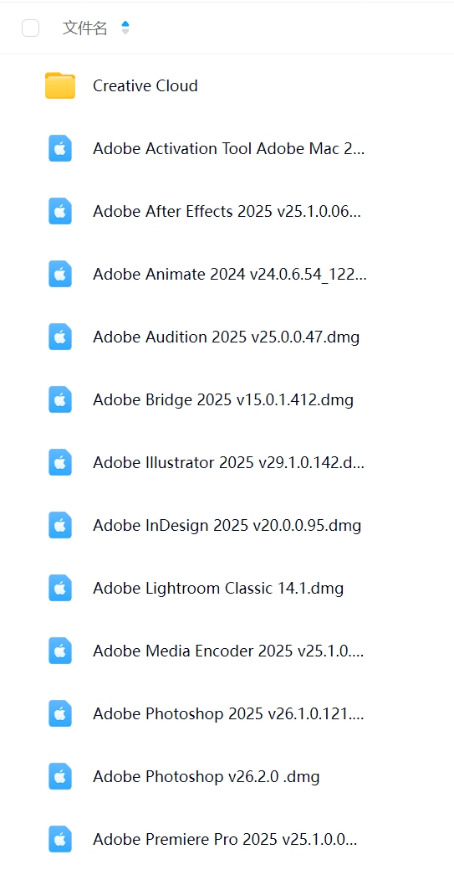Open the Creative Cloud folder icon

[60, 85]
